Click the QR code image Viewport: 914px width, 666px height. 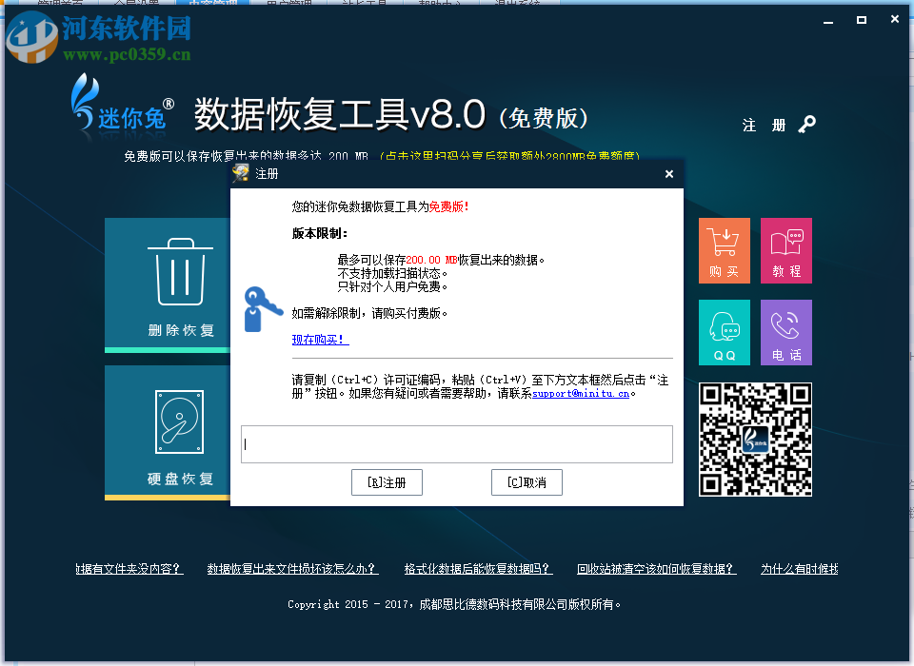pos(755,438)
